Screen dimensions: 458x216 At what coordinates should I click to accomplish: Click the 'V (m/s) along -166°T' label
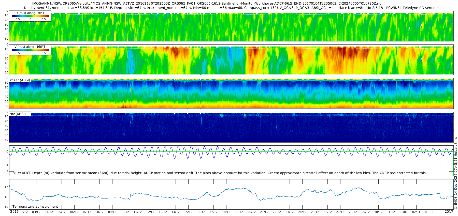[30, 47]
